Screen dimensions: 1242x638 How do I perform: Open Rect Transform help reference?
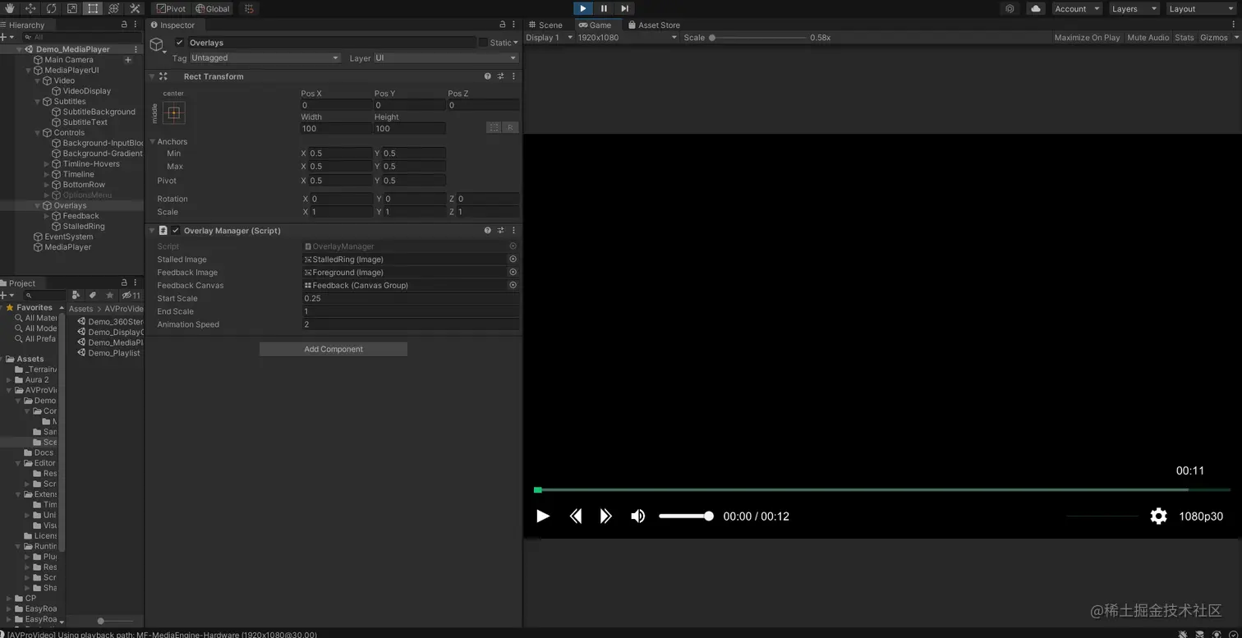487,76
